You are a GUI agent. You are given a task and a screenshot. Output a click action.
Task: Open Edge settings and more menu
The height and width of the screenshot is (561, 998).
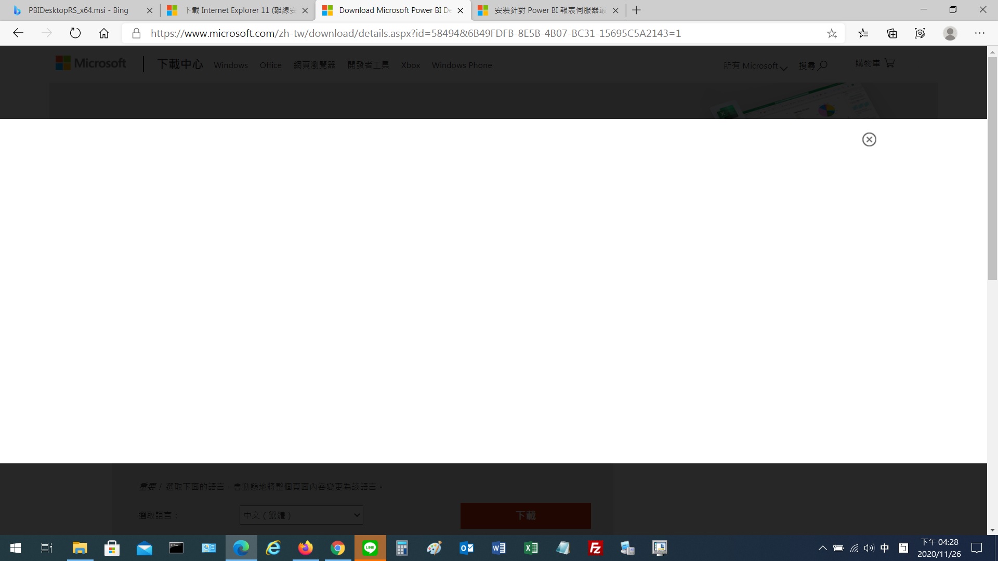coord(980,33)
